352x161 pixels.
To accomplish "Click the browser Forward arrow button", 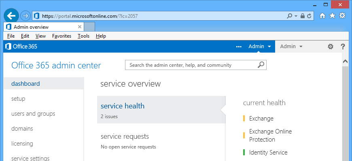I will [25, 16].
